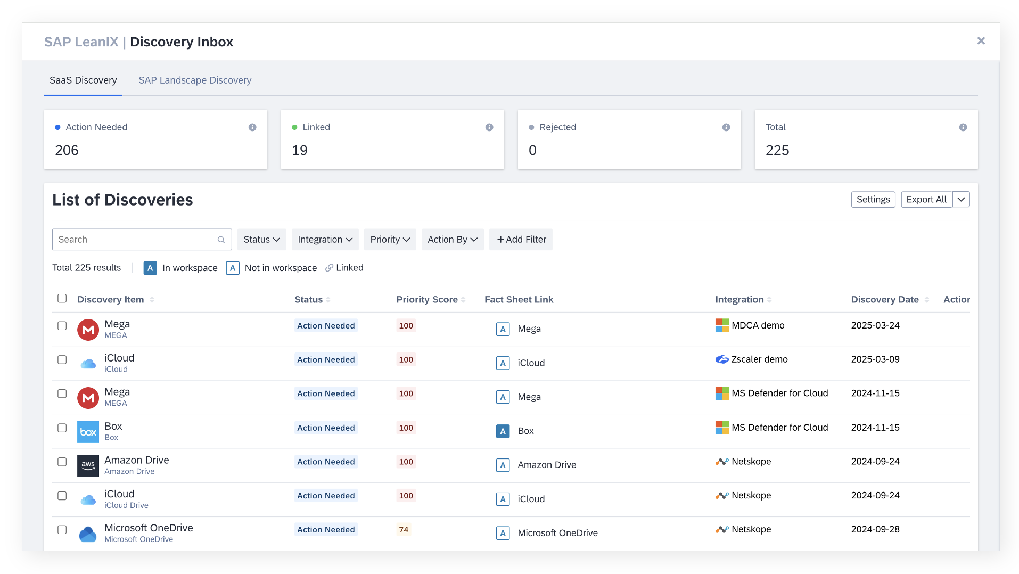Sort by Discovery Item column arrows
This screenshot has height=574, width=1019.
pyautogui.click(x=152, y=300)
